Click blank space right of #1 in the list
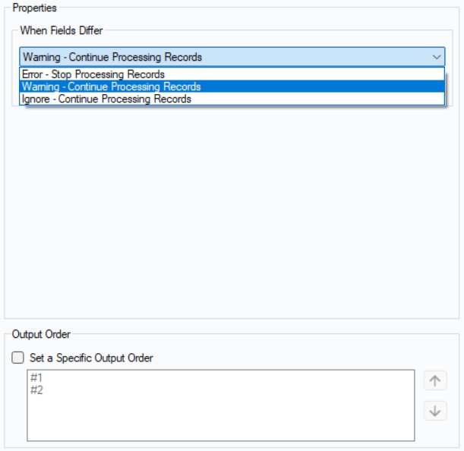464x451 pixels. (x=228, y=378)
